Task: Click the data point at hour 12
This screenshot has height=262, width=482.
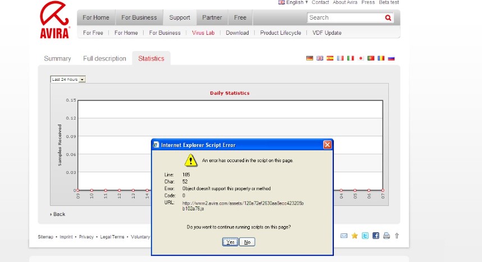Action: click(x=120, y=190)
